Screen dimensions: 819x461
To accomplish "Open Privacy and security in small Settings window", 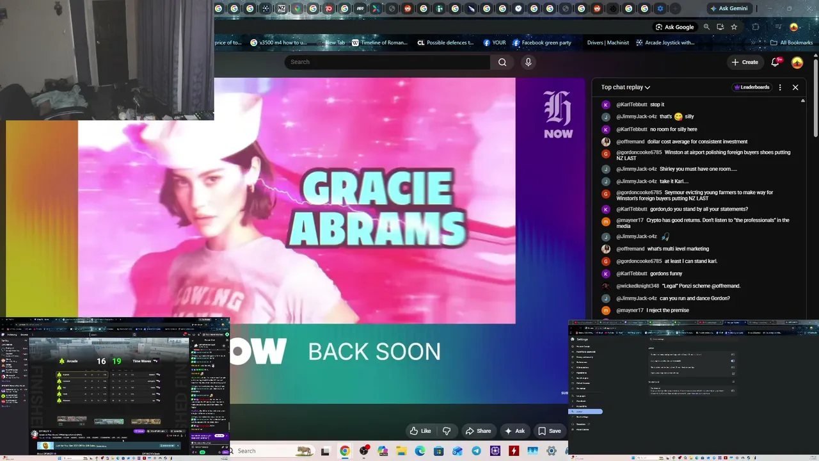I will point(586,357).
